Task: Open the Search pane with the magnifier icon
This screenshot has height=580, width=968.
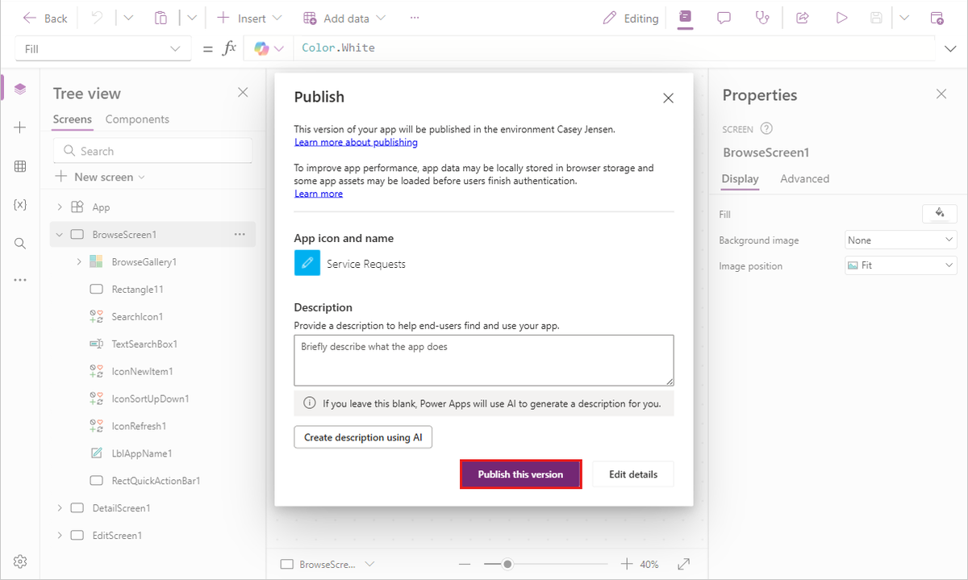Action: pos(20,243)
